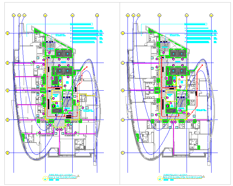Click the leftmost column grid bubble on left plan

pos(14,15)
